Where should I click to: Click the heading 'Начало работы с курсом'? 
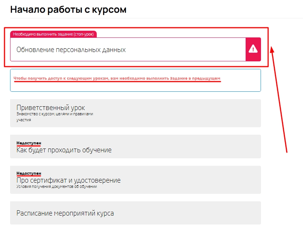(x=68, y=9)
